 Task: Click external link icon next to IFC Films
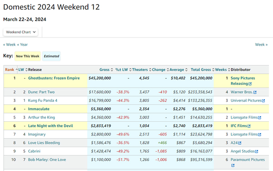click(x=249, y=126)
